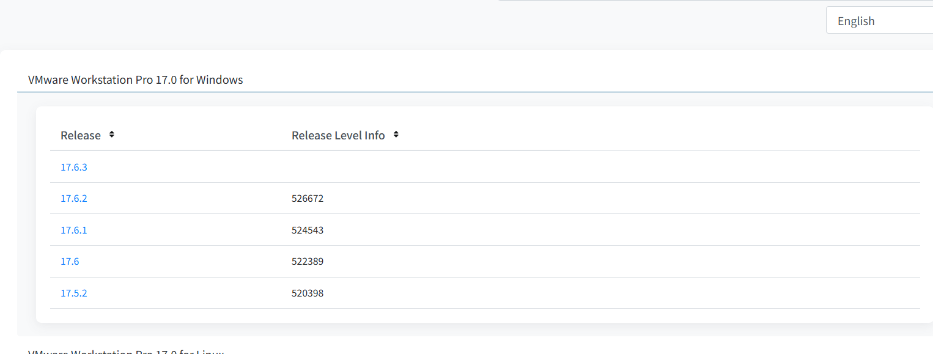The width and height of the screenshot is (933, 354).
Task: Collapse VMware Workstation Pro 17.0 for Windows section
Action: pyautogui.click(x=136, y=80)
